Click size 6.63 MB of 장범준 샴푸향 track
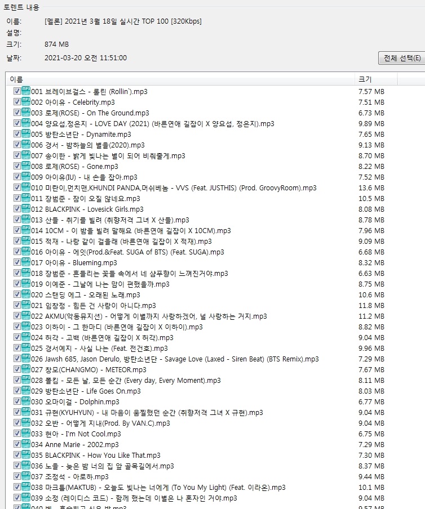The height and width of the screenshot is (509, 425). tap(371, 274)
